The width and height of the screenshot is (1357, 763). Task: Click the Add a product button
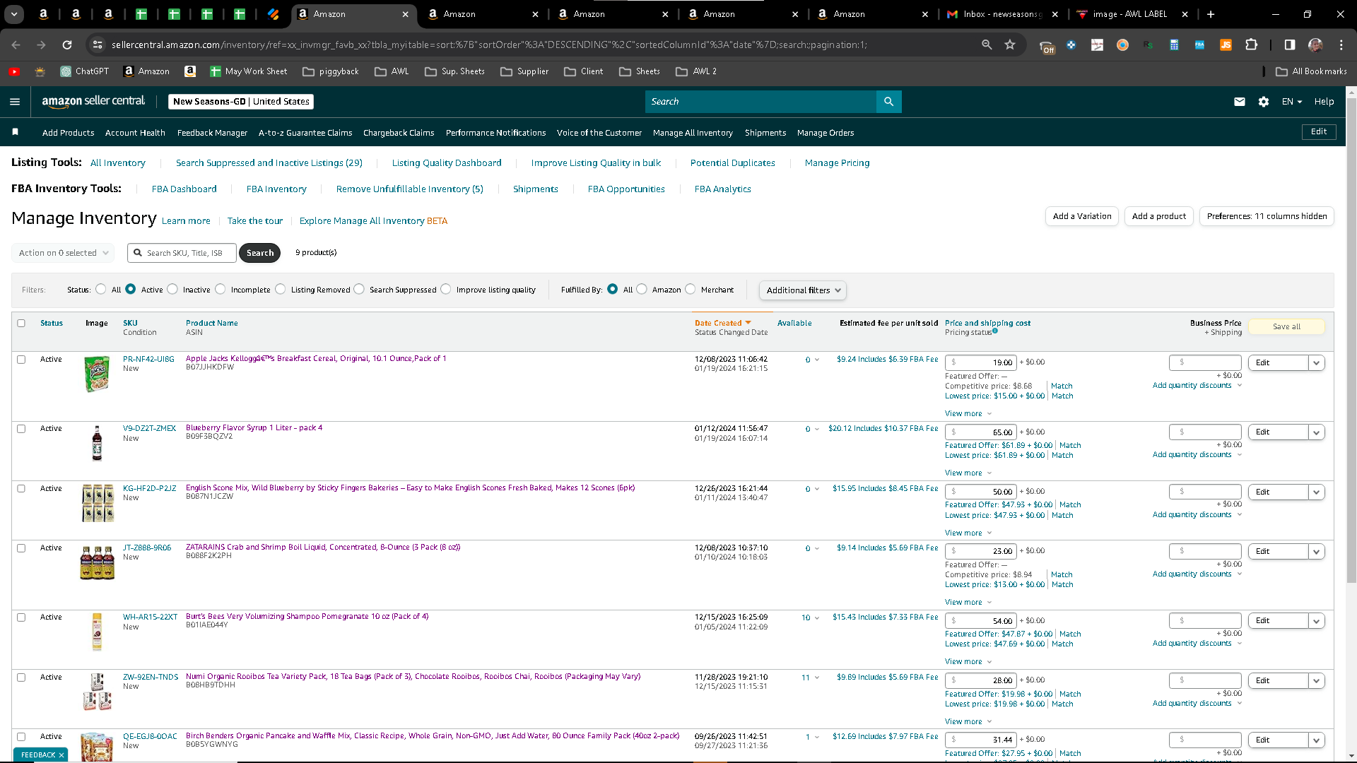coord(1159,216)
